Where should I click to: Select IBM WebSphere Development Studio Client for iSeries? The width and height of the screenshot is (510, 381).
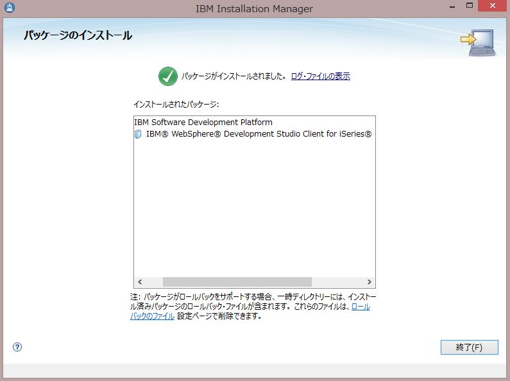click(259, 134)
